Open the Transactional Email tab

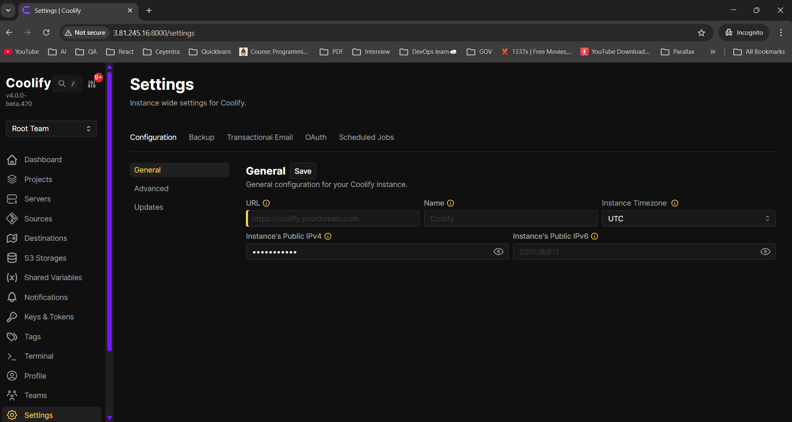pos(260,137)
